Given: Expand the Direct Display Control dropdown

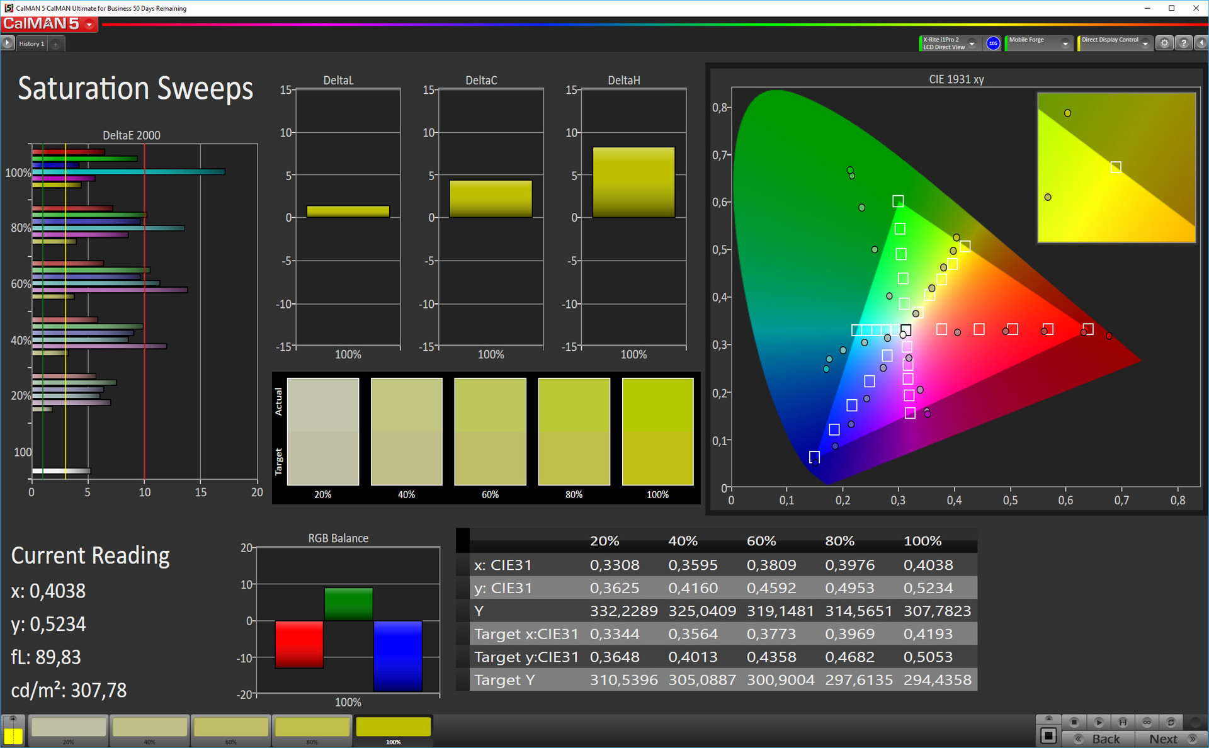Looking at the screenshot, I should (x=1145, y=43).
